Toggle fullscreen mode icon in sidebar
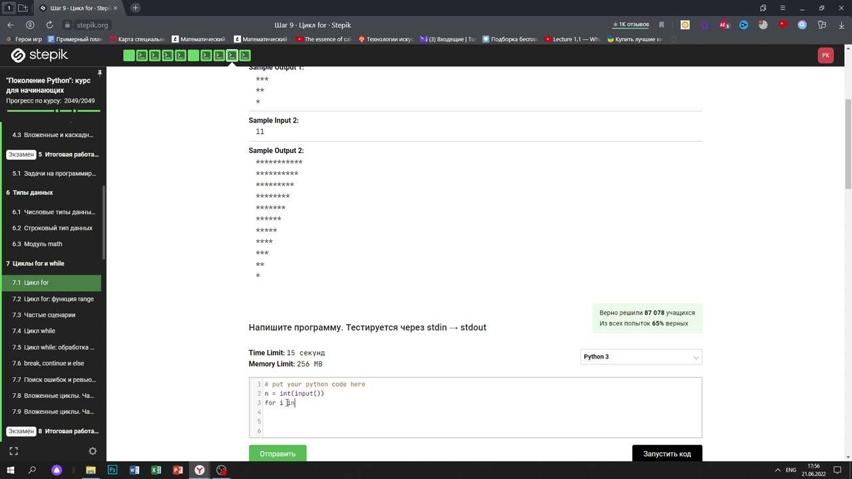Image resolution: width=852 pixels, height=479 pixels. pos(13,451)
